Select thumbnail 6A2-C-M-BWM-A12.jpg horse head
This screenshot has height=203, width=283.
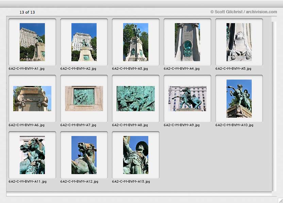coord(84,155)
